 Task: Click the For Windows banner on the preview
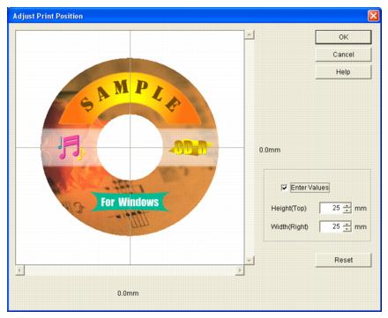click(x=130, y=202)
